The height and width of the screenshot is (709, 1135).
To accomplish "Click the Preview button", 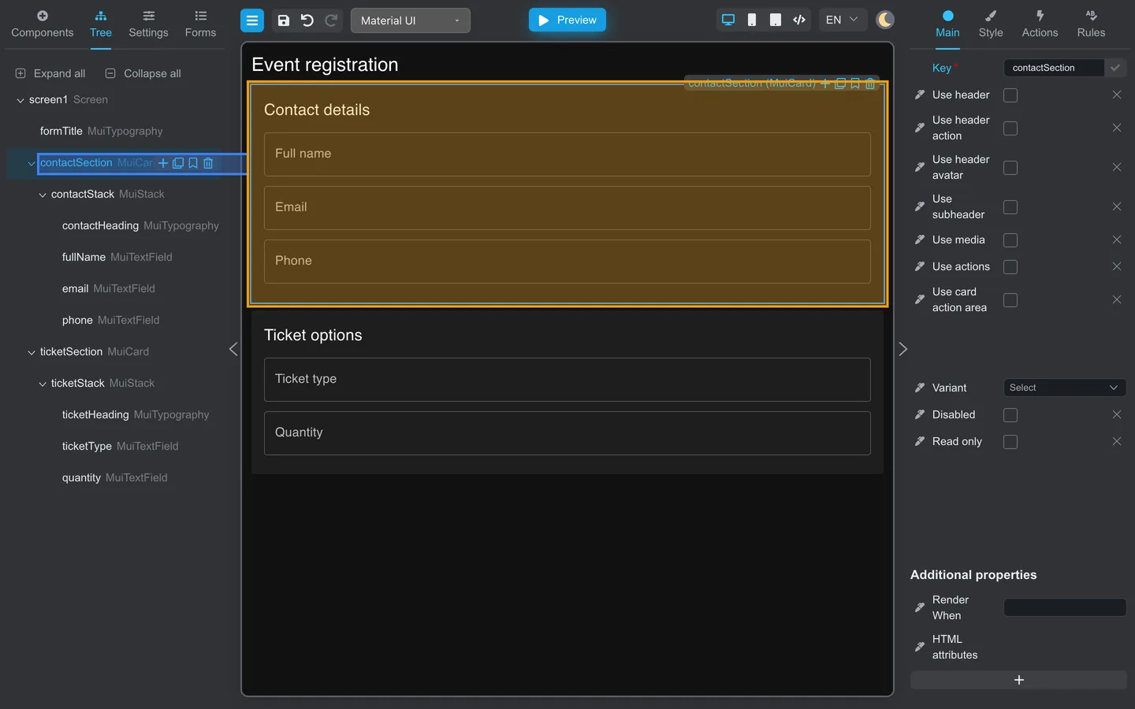I will [567, 20].
